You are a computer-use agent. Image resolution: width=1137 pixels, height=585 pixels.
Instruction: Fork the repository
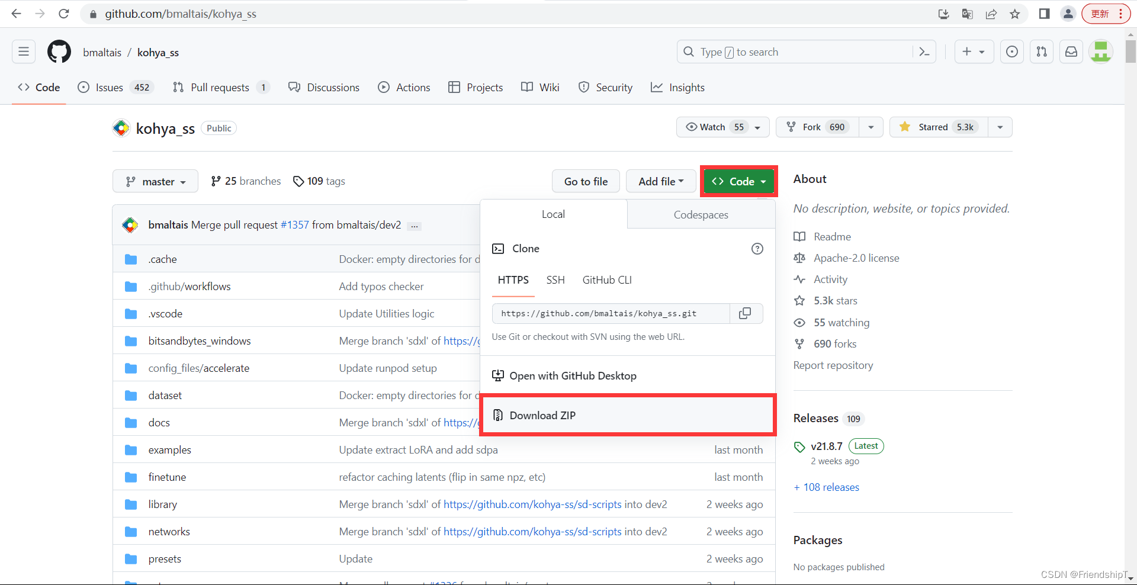pos(817,127)
